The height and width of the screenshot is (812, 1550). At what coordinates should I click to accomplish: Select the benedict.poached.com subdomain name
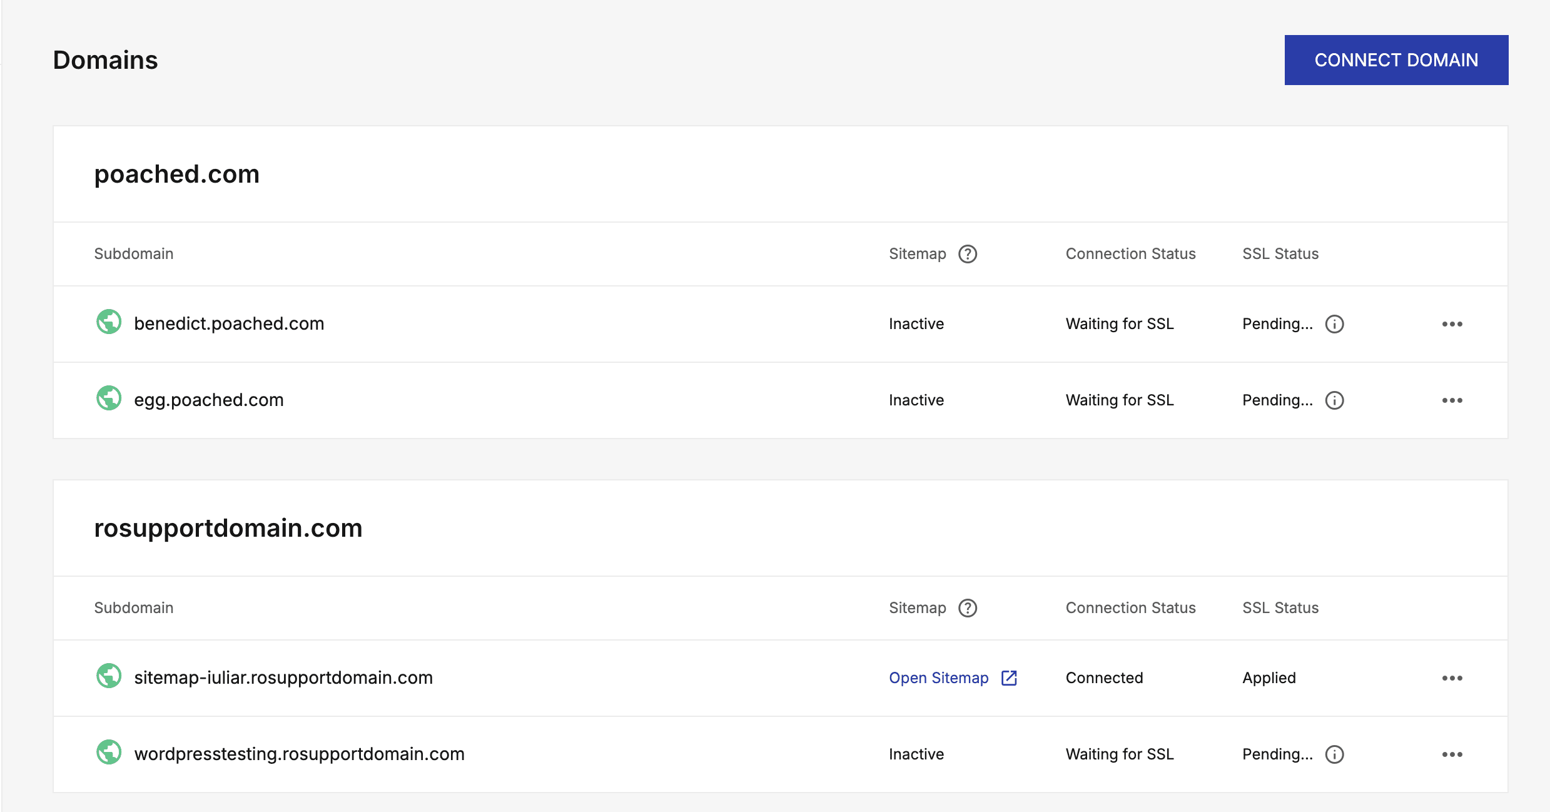229,323
